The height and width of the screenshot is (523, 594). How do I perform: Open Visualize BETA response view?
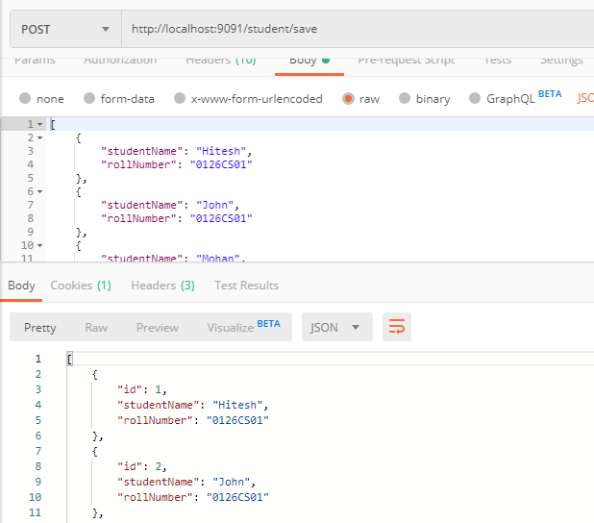pos(243,328)
